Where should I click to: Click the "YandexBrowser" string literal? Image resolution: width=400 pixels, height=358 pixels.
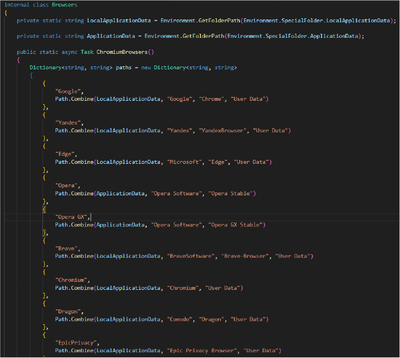pyautogui.click(x=223, y=131)
